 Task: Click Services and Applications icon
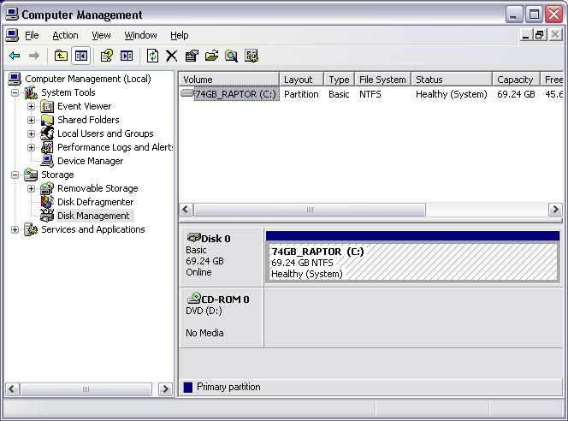point(31,229)
